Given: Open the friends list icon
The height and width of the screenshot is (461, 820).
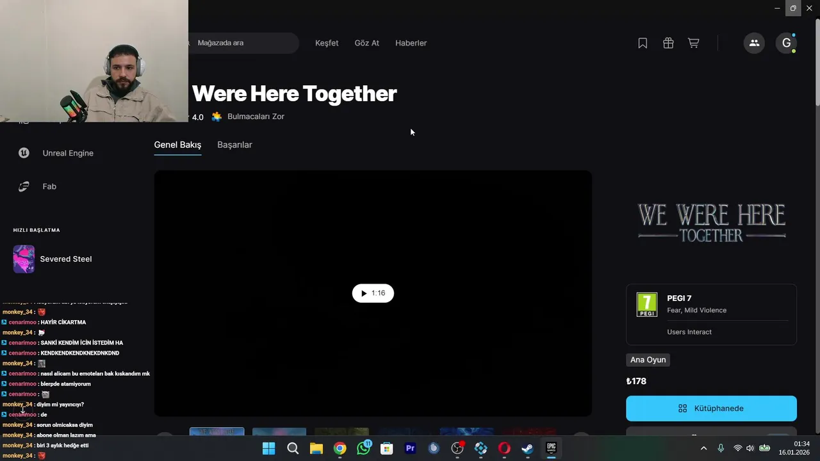Looking at the screenshot, I should [x=754, y=43].
